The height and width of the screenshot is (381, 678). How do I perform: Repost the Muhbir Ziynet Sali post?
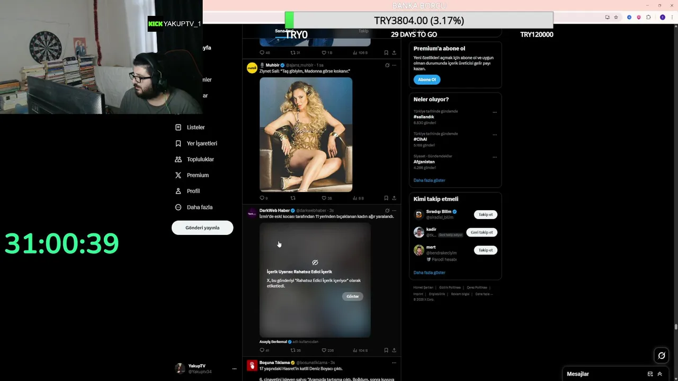(x=293, y=198)
